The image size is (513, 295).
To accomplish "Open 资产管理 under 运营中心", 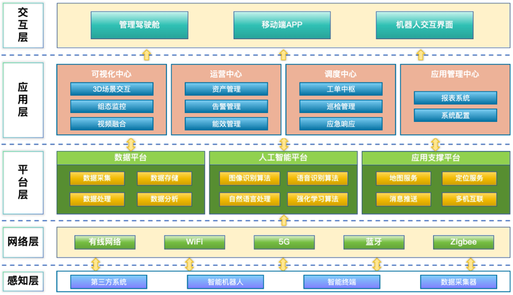I will 226,89.
